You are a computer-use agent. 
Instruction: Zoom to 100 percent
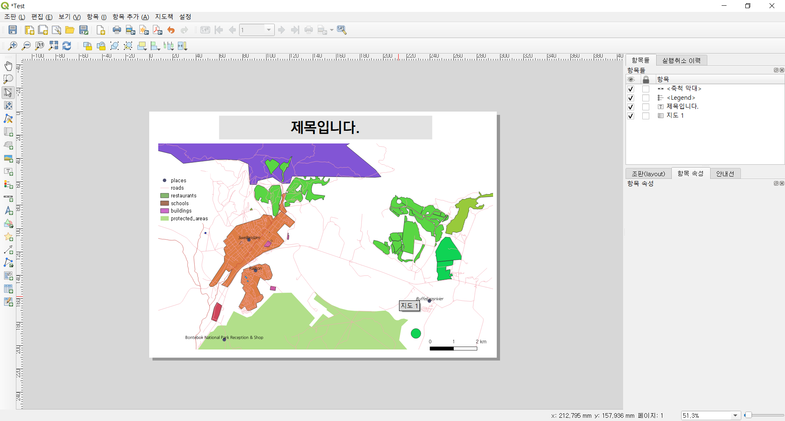(x=40, y=46)
